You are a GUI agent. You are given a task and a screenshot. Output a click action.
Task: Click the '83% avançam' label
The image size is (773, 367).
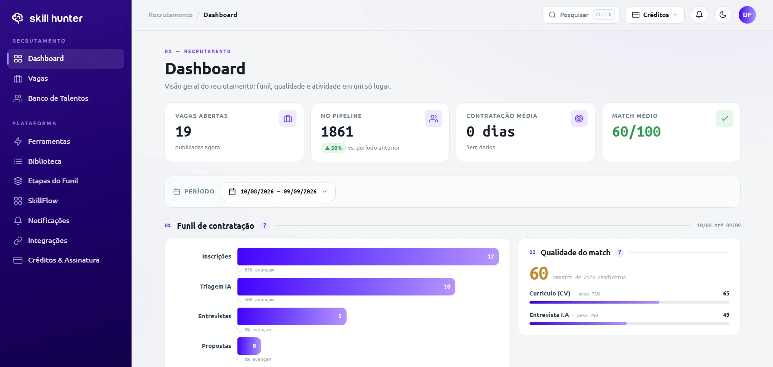pyautogui.click(x=259, y=270)
